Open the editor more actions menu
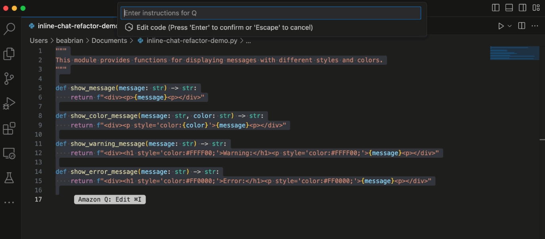Screen dimensions: 545x239 click(x=535, y=25)
